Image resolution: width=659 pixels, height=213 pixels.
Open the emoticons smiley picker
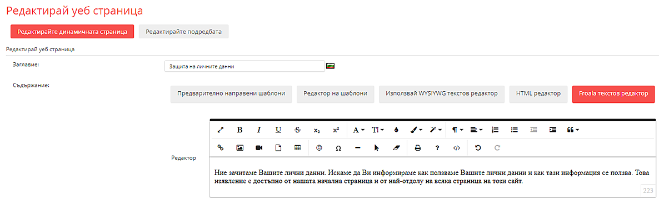point(319,148)
